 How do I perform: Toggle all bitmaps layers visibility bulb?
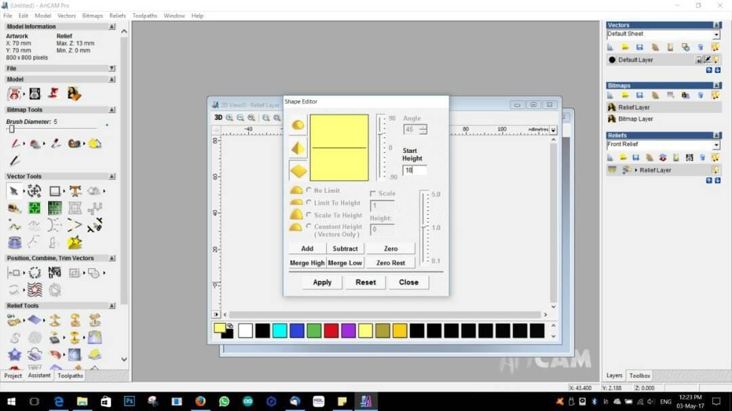click(715, 95)
